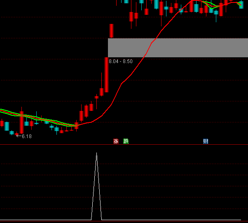This screenshot has width=248, height=223.
Task: Click the red 涨 marker icon
Action: (116, 141)
